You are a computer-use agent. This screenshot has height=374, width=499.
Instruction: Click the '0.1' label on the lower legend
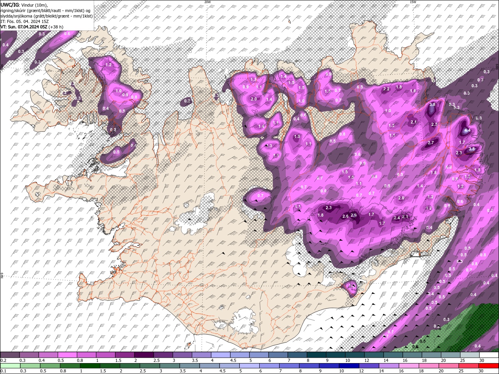point(3,371)
